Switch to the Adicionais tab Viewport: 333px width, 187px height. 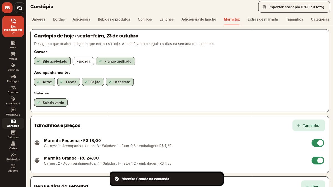point(81,19)
